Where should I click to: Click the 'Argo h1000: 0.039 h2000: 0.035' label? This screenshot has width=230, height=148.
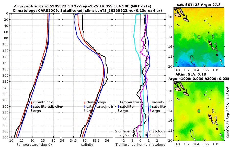tap(199, 79)
